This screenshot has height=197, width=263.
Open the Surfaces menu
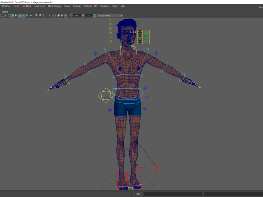[77, 6]
